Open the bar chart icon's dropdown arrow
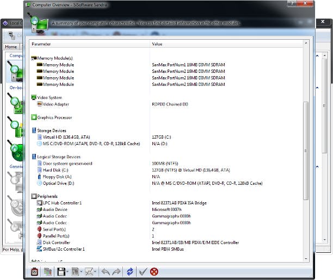 coord(81,272)
